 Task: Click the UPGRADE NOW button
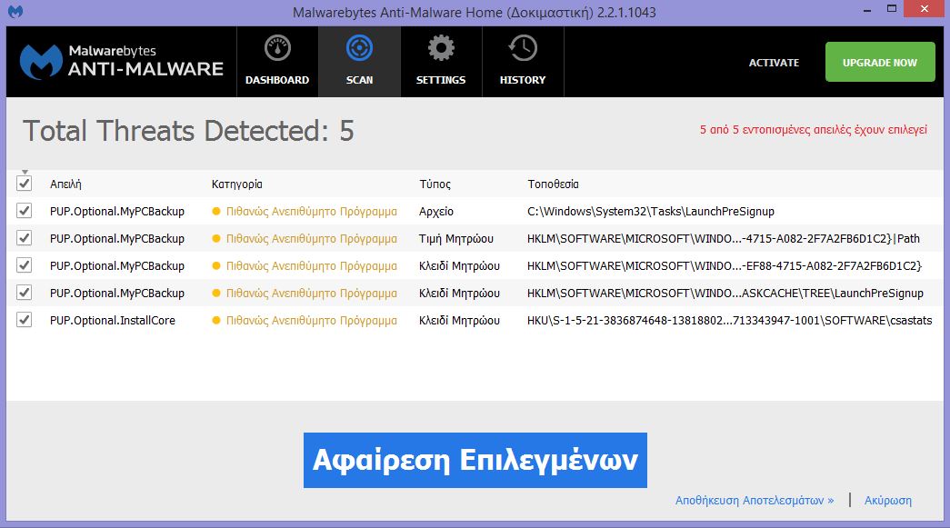pos(880,62)
